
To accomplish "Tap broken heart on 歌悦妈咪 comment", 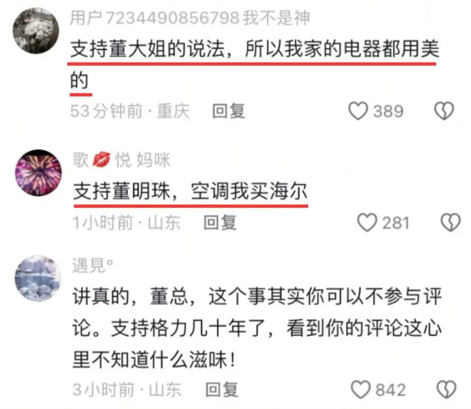I will [451, 222].
